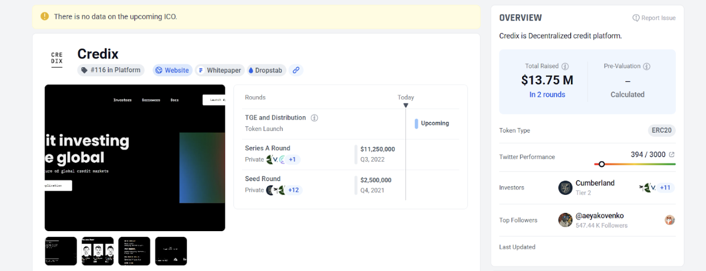Open Twitter Performance external link icon

click(x=672, y=154)
